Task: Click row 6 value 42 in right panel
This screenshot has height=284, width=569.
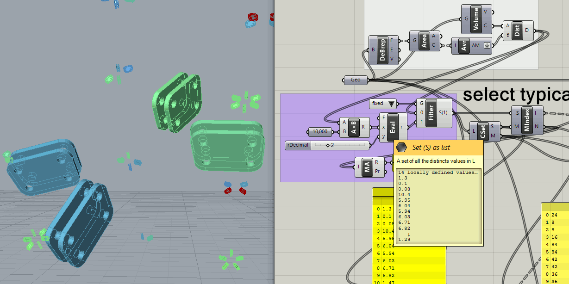Action: click(554, 259)
